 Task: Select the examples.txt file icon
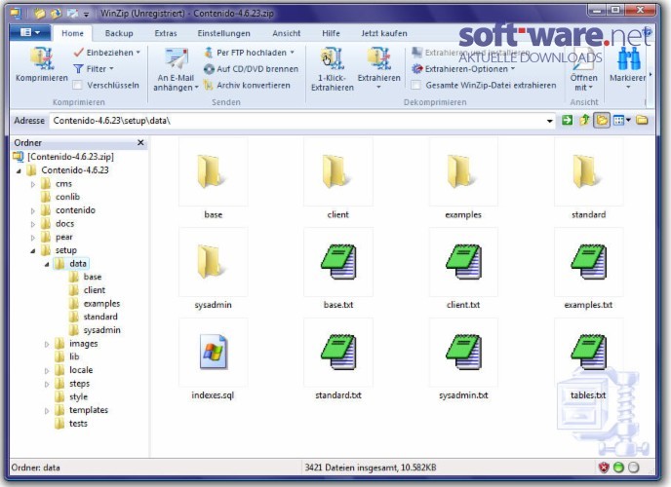pos(589,261)
